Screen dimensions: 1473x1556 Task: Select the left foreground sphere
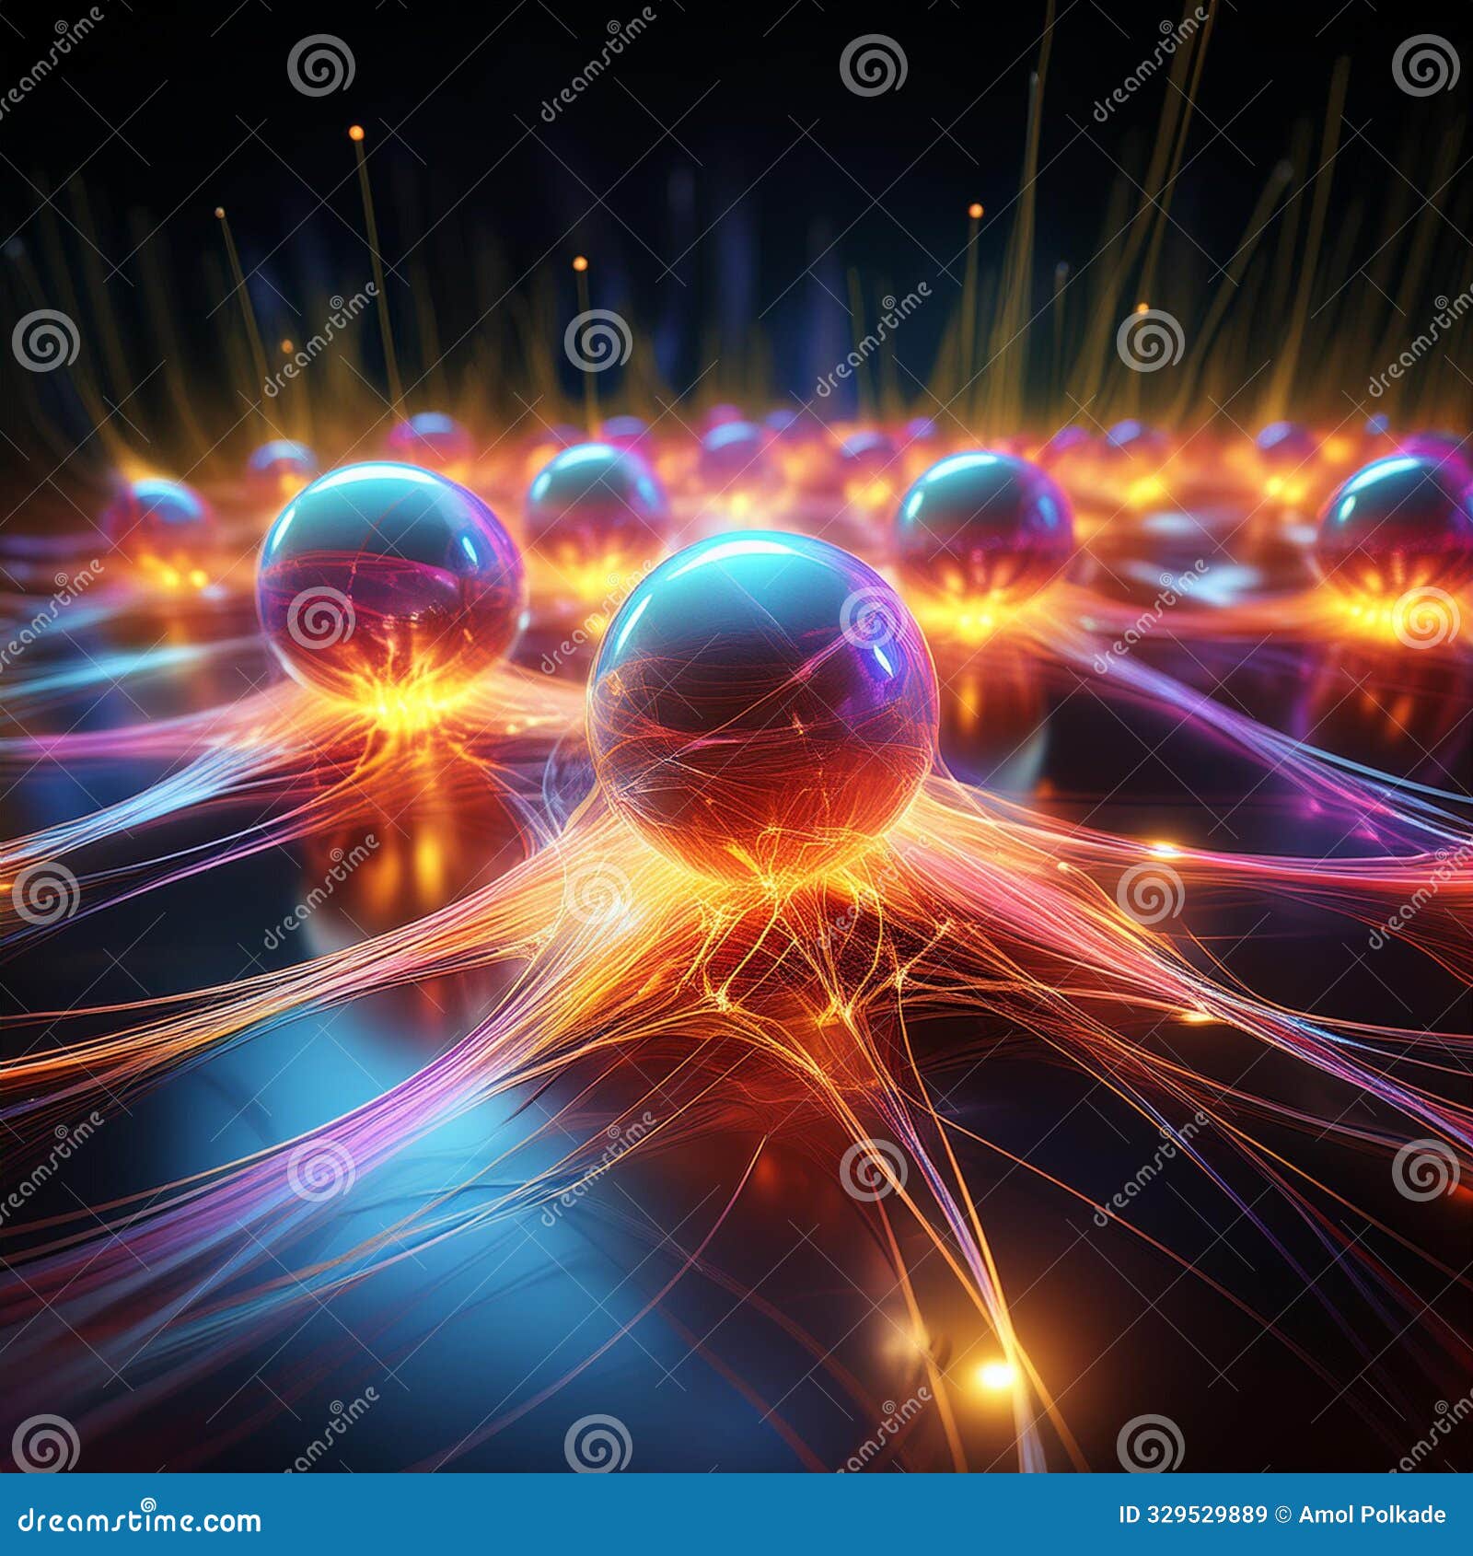point(387,589)
